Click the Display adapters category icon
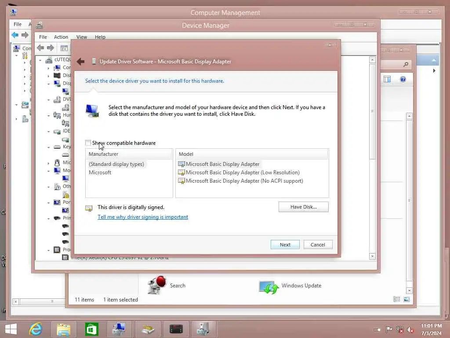 pyautogui.click(x=57, y=83)
